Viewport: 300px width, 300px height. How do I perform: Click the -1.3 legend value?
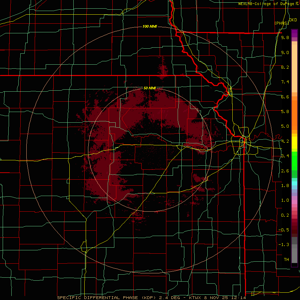pyautogui.click(x=284, y=245)
